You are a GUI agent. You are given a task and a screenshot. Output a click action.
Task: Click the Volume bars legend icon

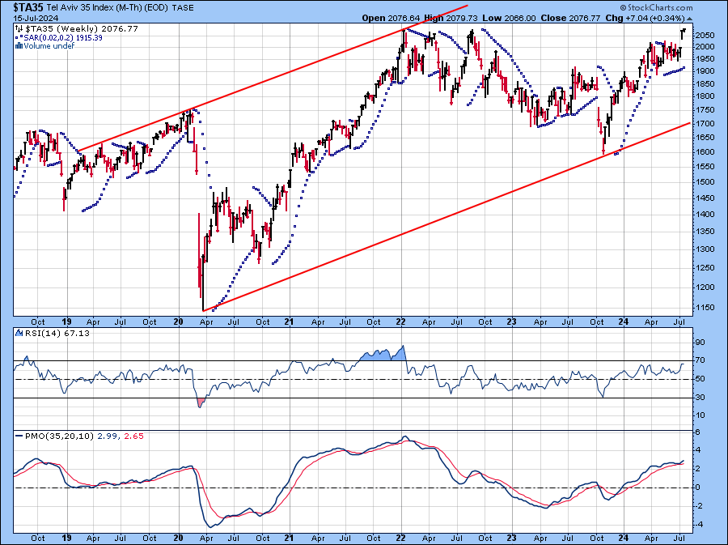(19, 46)
